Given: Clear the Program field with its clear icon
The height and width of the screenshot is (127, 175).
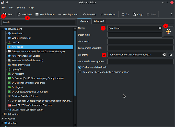Looking at the screenshot, I should point(164,55).
